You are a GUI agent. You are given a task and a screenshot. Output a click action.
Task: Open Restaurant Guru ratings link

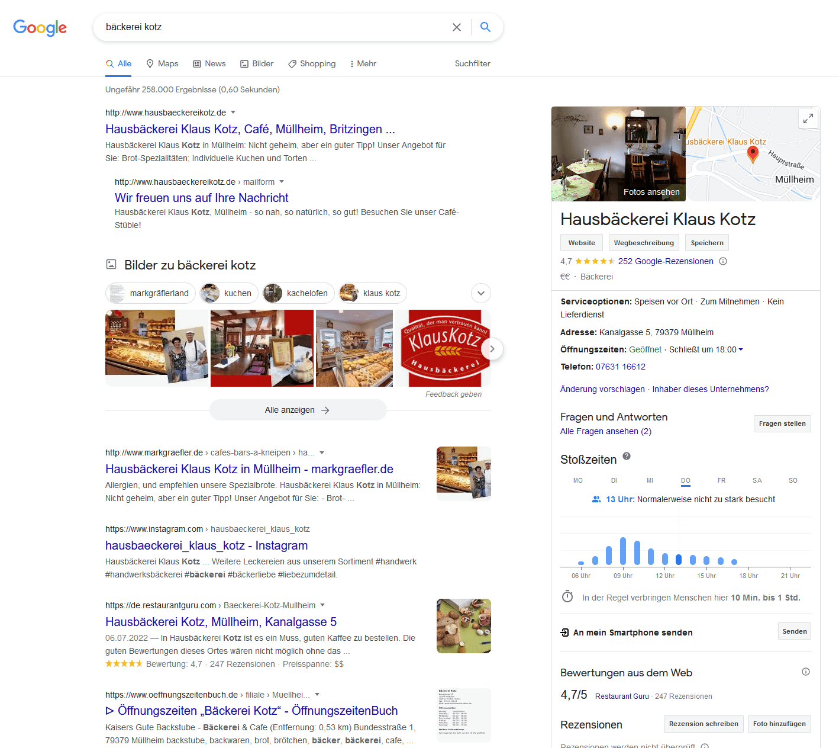click(x=622, y=696)
